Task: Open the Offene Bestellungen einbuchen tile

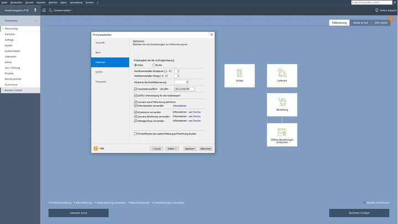Action: click(282, 135)
